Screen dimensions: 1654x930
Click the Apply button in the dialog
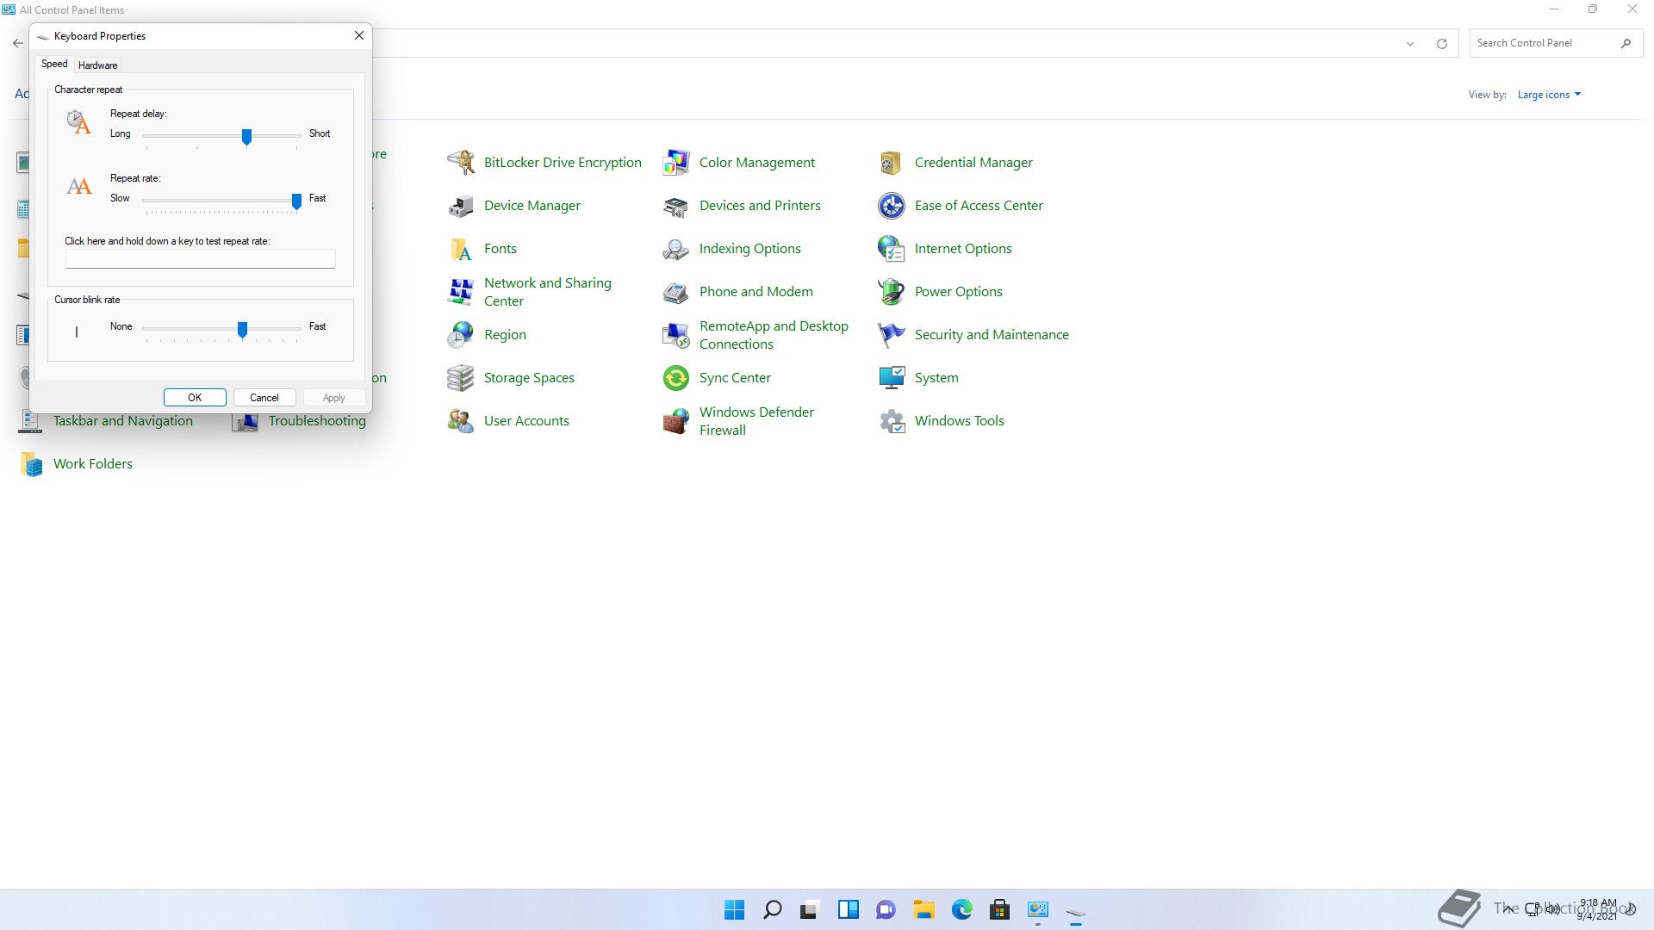(x=334, y=398)
